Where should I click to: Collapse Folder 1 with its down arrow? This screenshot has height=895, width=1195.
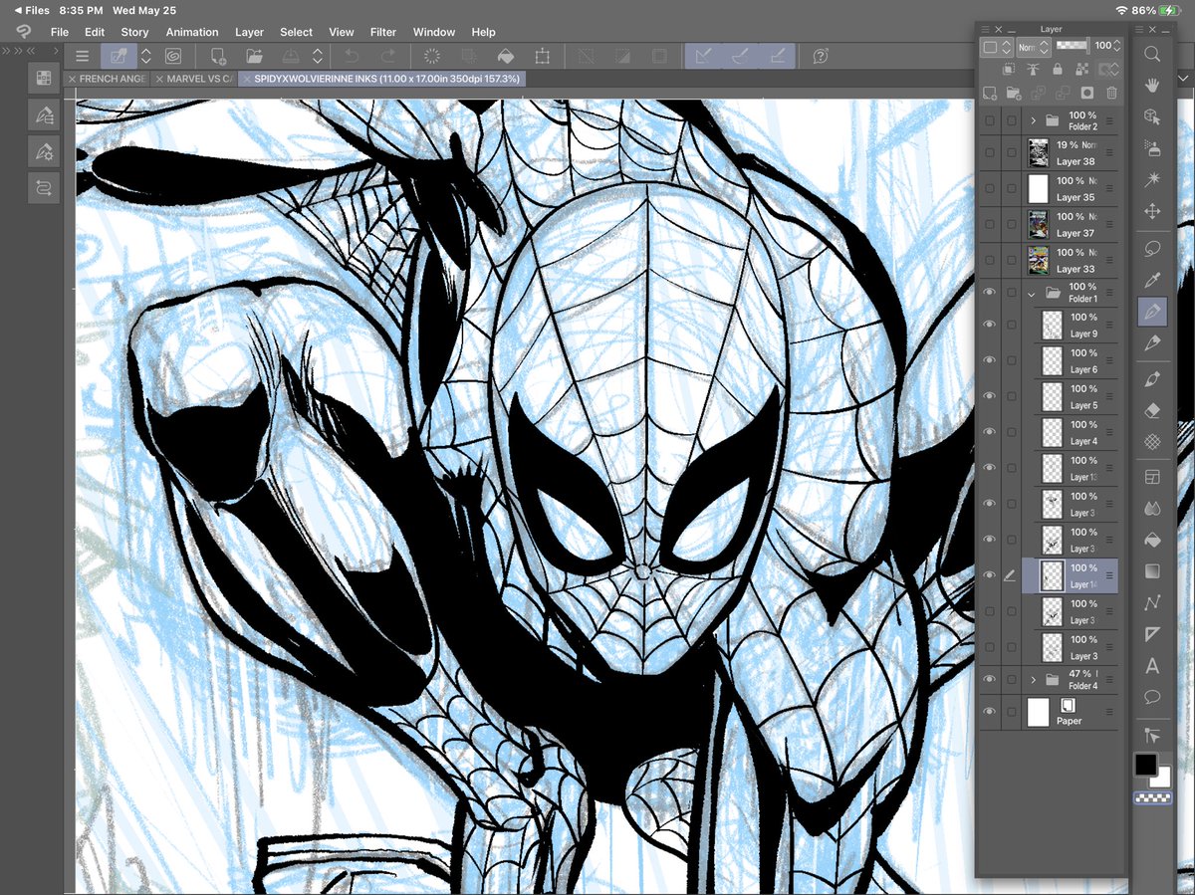(x=1033, y=293)
